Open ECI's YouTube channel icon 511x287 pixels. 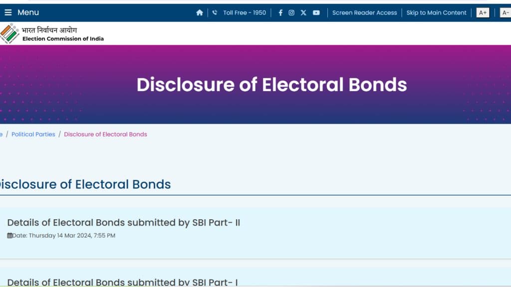coord(316,12)
